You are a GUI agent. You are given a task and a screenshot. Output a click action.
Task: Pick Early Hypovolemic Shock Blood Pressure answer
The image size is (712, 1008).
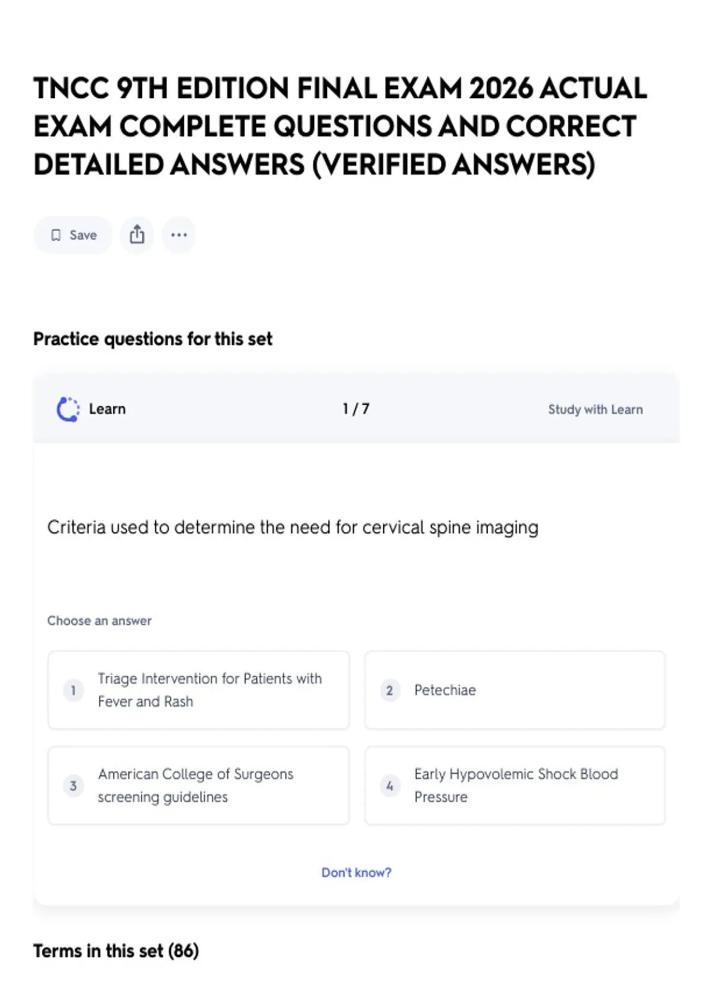(515, 786)
